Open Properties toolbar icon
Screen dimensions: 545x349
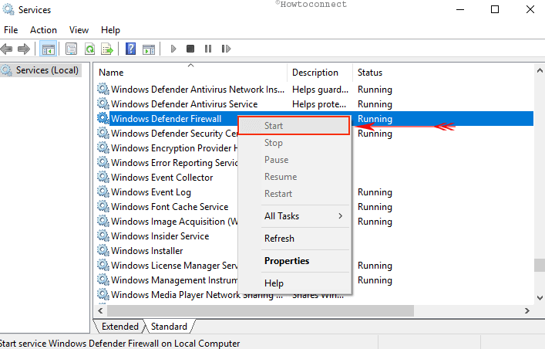(71, 49)
